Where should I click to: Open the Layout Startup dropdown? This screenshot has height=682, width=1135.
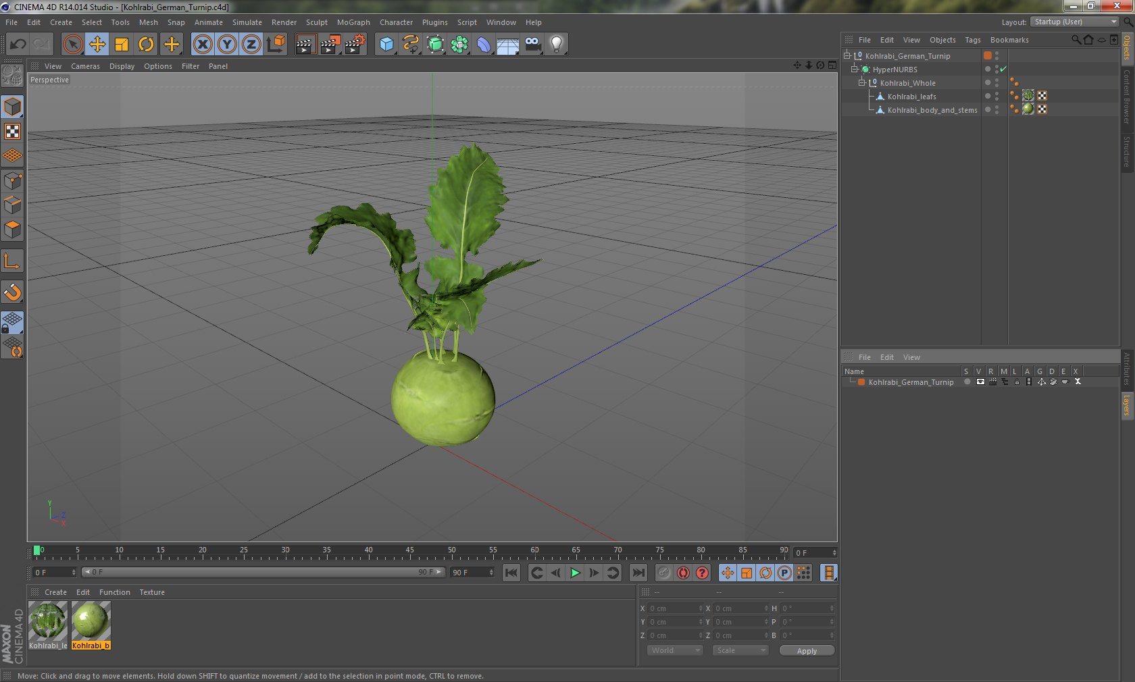[x=1075, y=22]
